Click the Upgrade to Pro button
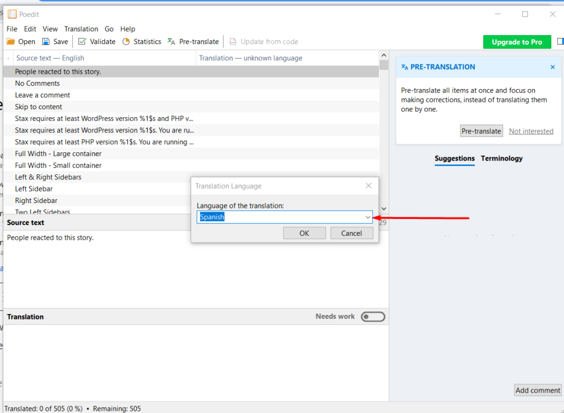Image resolution: width=564 pixels, height=413 pixels. (x=517, y=42)
